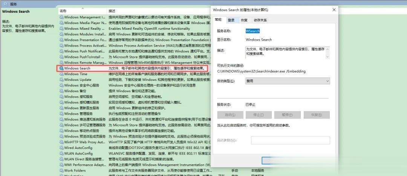Click the Windows Update service gear icon
Screen dimensions: 407x176
tap(61, 80)
